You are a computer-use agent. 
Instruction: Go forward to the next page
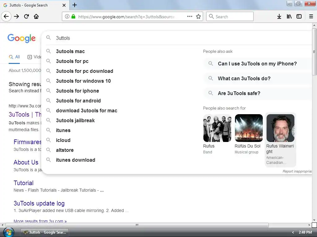16,16
